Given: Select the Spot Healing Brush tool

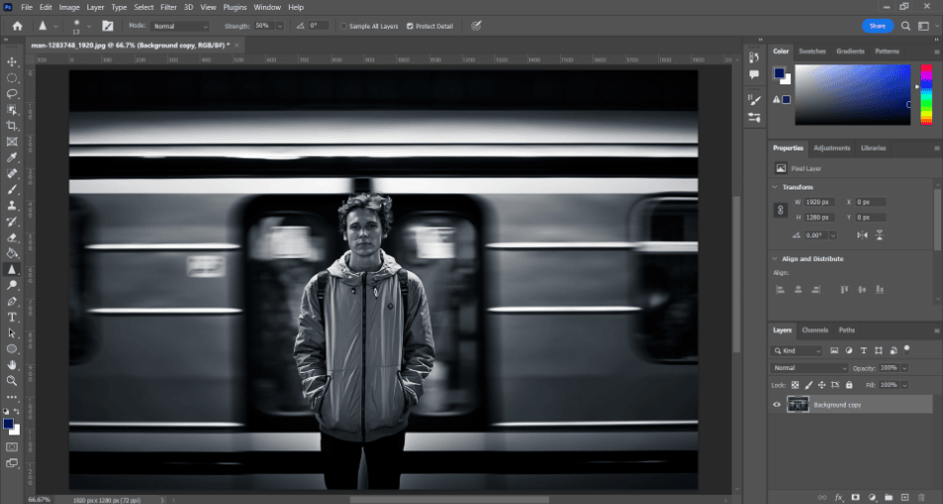Looking at the screenshot, I should 12,174.
